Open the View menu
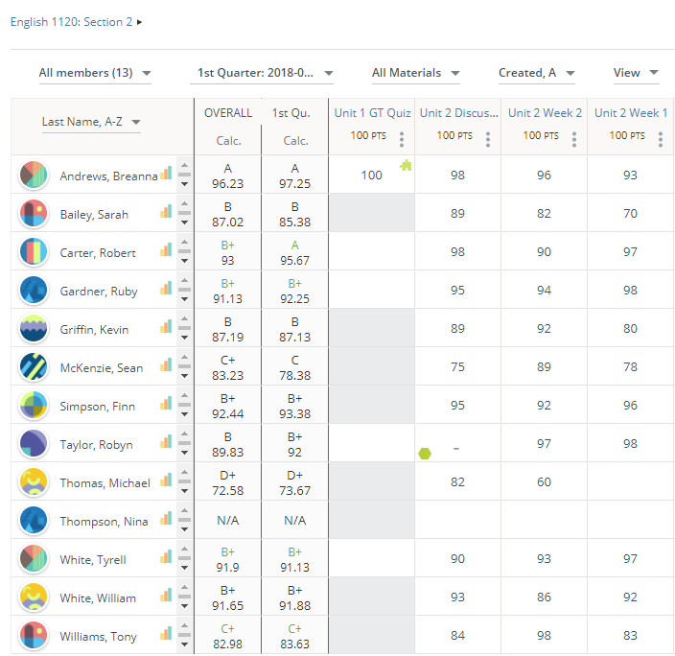The width and height of the screenshot is (675, 656). [637, 73]
